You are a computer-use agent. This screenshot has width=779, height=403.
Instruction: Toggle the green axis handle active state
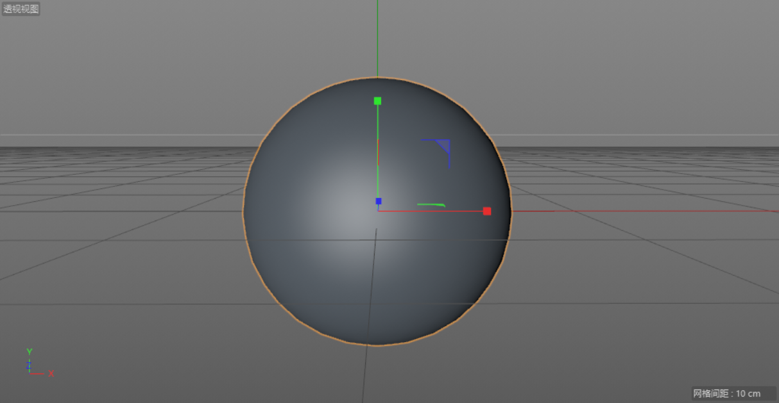tap(377, 100)
